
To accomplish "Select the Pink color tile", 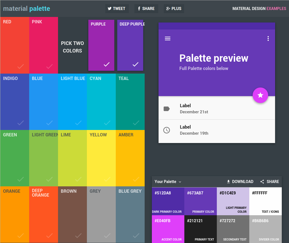I will tap(44, 45).
